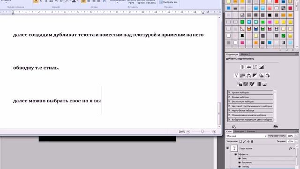This screenshot has width=300, height=169.
Task: Add an Exposure adjustment
Action: pos(262,67)
